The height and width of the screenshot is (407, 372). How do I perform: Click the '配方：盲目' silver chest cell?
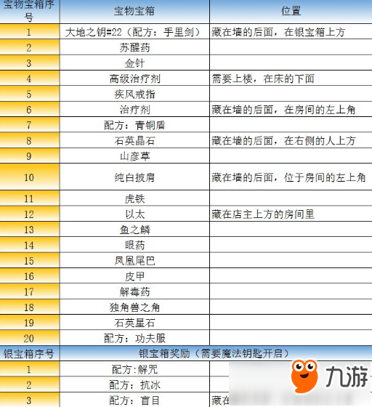tap(134, 400)
